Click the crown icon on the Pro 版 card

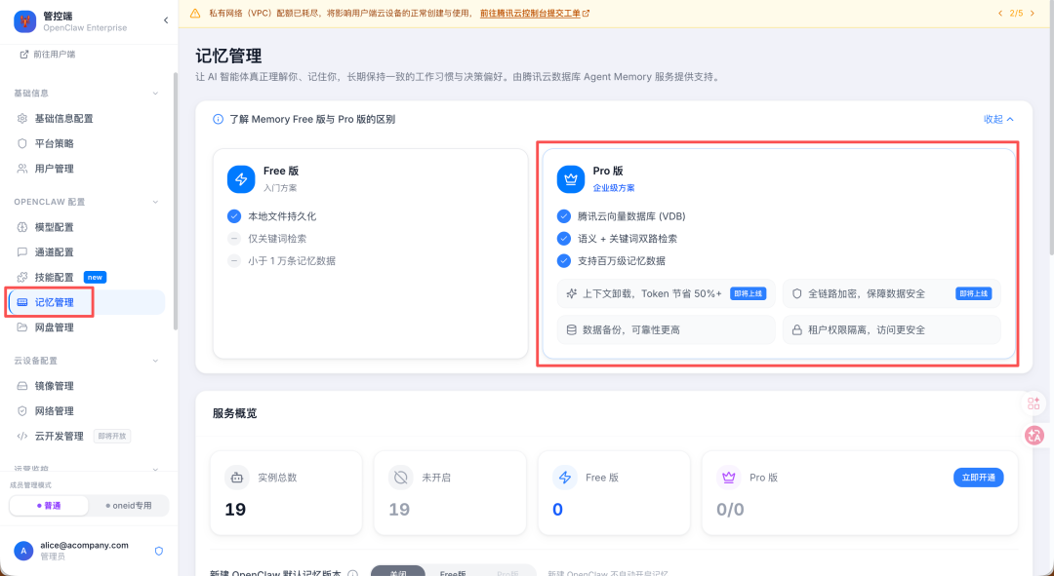tap(571, 179)
